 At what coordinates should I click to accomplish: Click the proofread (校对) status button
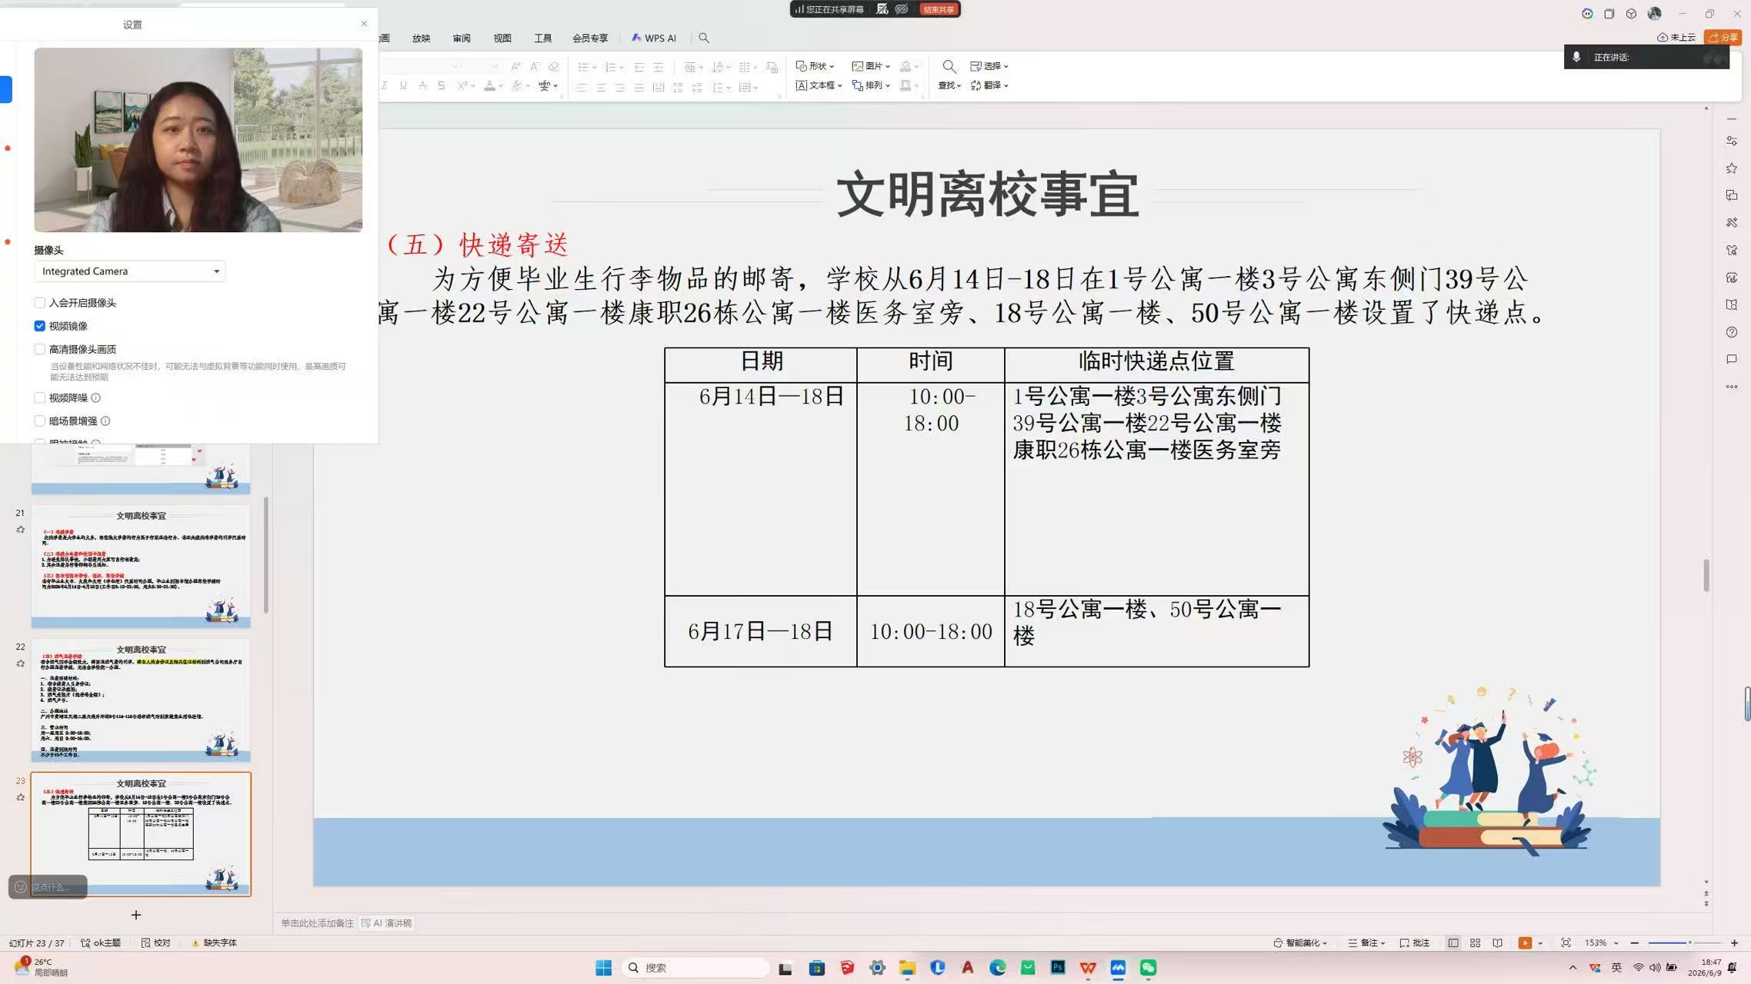[x=155, y=942]
